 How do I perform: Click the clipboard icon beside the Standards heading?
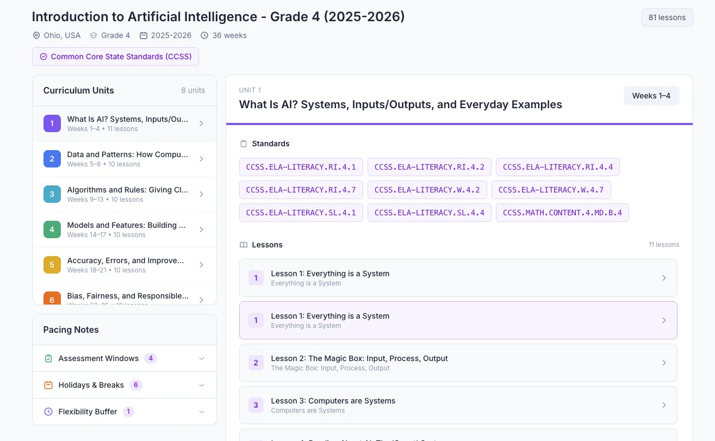[243, 144]
